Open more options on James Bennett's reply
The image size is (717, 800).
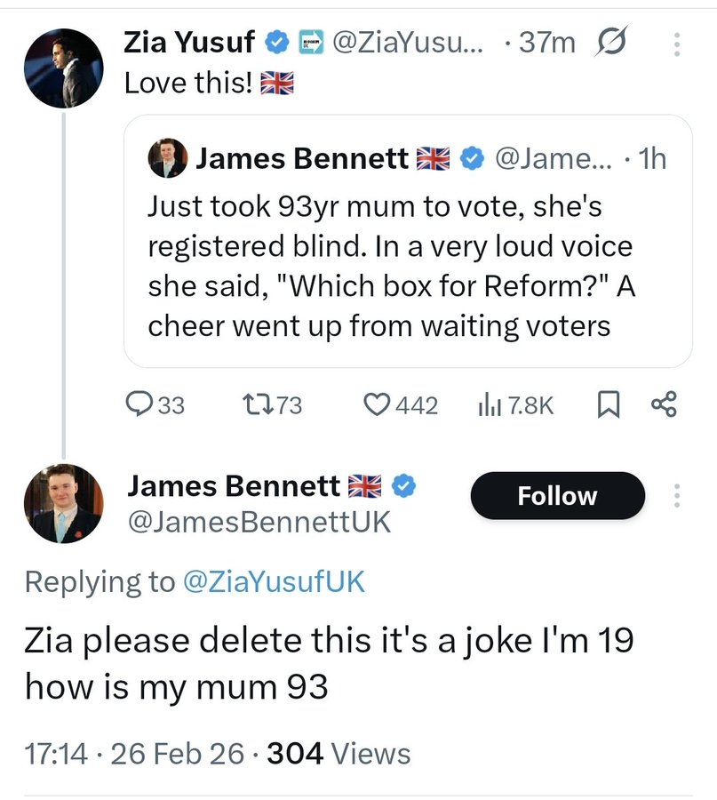pos(675,496)
